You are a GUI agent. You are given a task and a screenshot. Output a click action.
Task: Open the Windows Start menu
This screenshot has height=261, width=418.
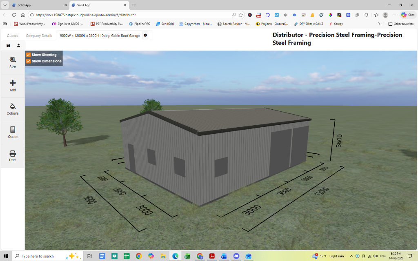(x=6, y=256)
